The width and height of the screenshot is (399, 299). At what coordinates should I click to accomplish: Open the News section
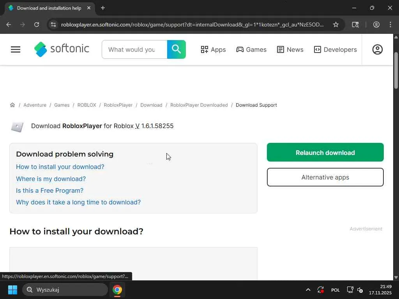click(x=290, y=49)
